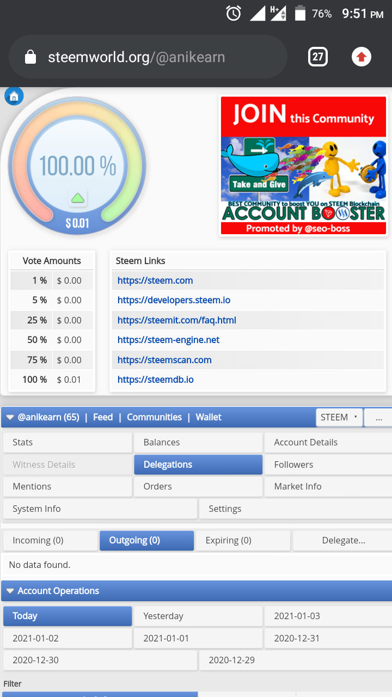Select date 2020-12-30
392x697 pixels.
click(x=100, y=660)
